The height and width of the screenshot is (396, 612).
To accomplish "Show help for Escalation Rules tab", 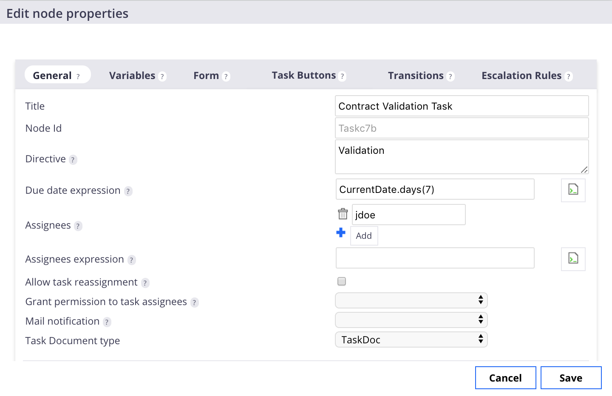I will (x=569, y=76).
